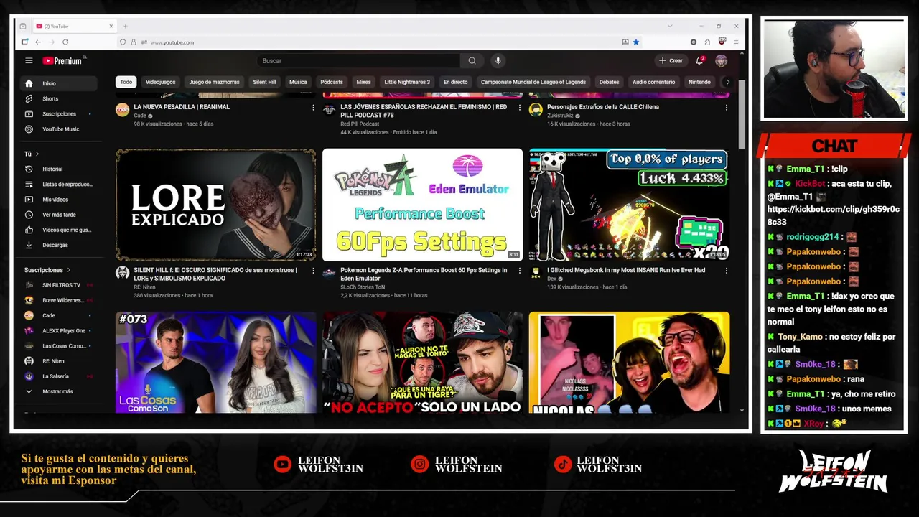Open the account avatar menu
Image resolution: width=919 pixels, height=517 pixels.
(721, 61)
